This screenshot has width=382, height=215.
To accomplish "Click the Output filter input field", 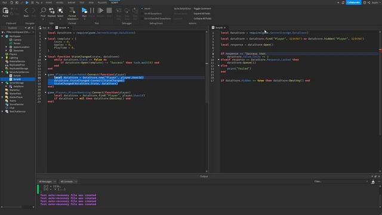I will [x=341, y=182].
